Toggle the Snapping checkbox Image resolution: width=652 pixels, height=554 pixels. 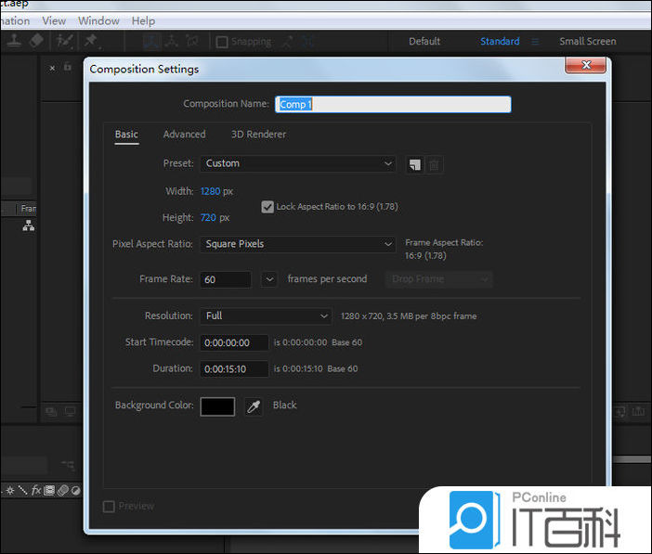point(222,42)
